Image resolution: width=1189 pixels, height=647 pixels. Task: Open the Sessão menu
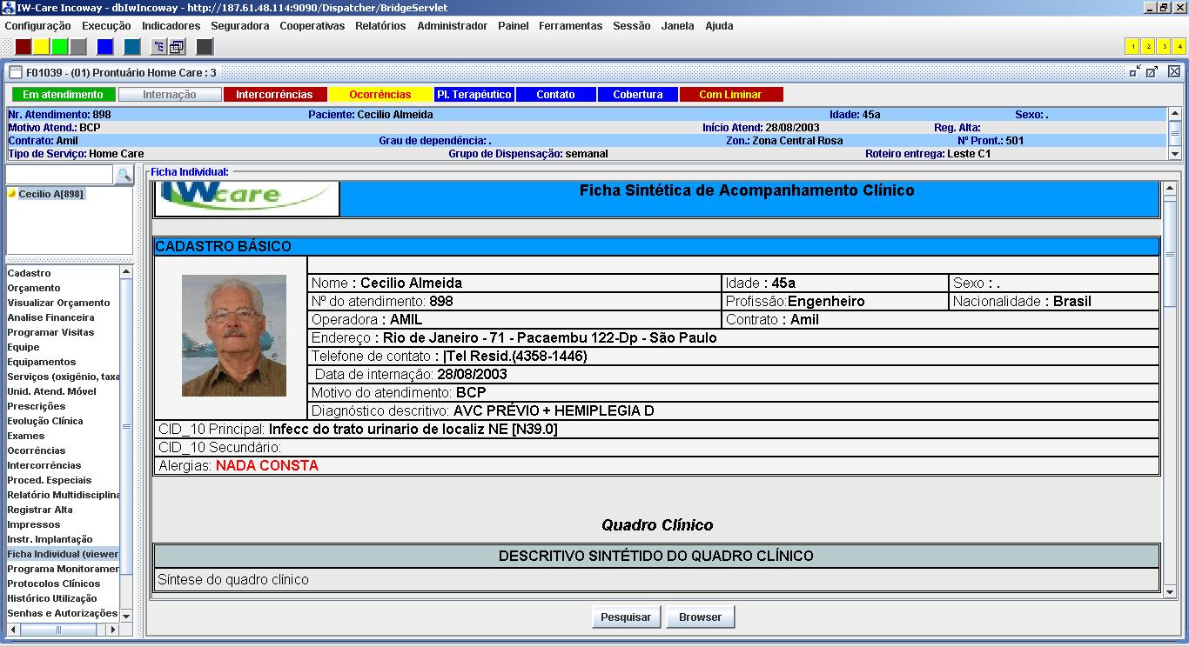point(632,26)
